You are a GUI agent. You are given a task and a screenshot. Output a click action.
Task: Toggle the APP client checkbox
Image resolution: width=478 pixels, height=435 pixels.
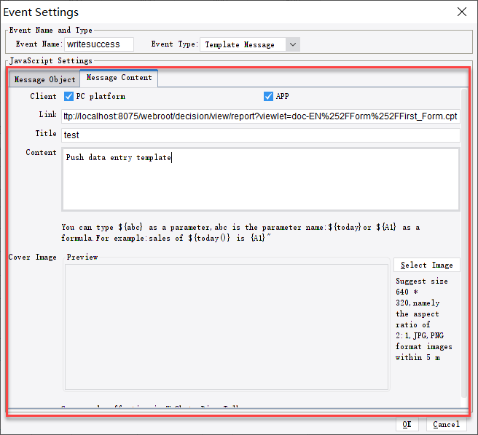point(268,97)
